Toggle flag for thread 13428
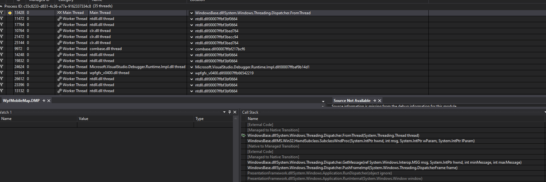 tap(2, 13)
